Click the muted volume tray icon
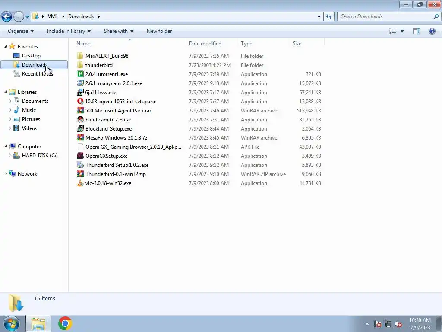The height and width of the screenshot is (332, 442). point(398,324)
